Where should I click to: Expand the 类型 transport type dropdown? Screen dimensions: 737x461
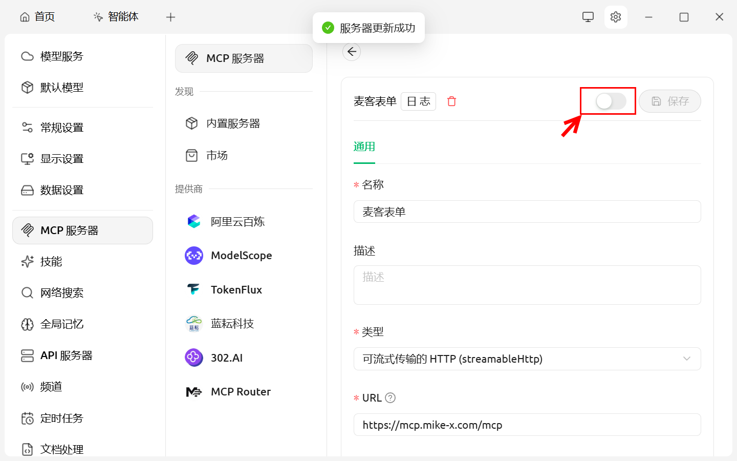(x=527, y=359)
